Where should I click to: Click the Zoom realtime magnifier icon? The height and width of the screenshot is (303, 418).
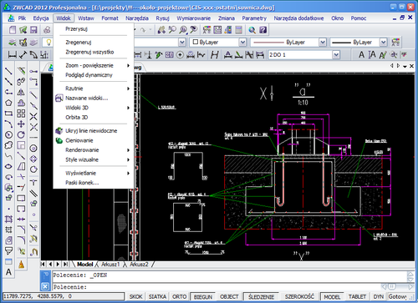pos(172,30)
